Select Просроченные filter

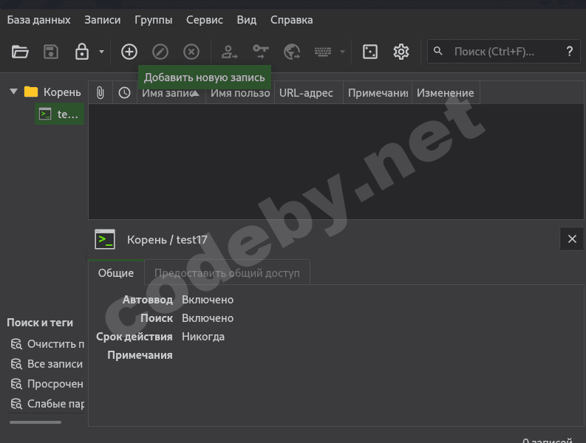click(47, 384)
